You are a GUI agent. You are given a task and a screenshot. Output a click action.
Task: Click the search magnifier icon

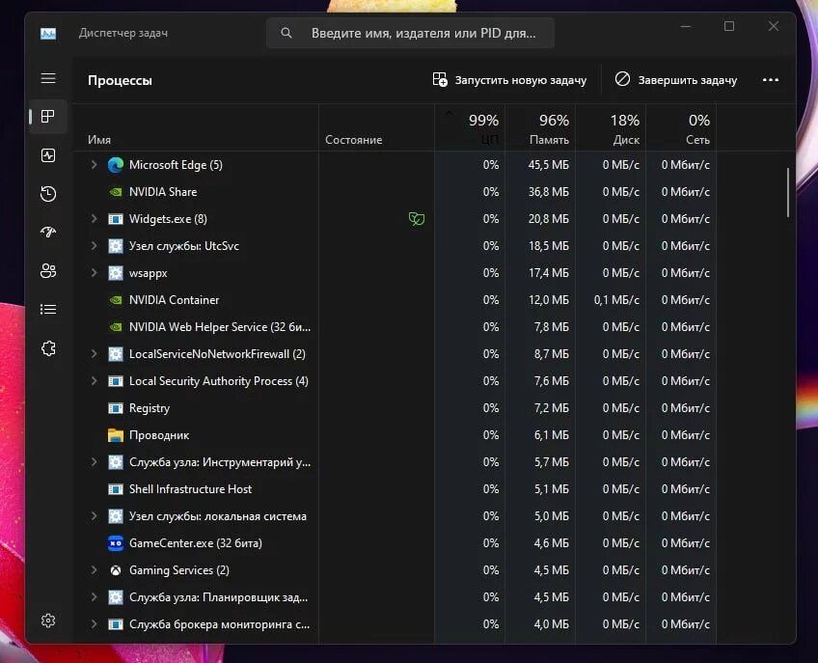[x=286, y=33]
